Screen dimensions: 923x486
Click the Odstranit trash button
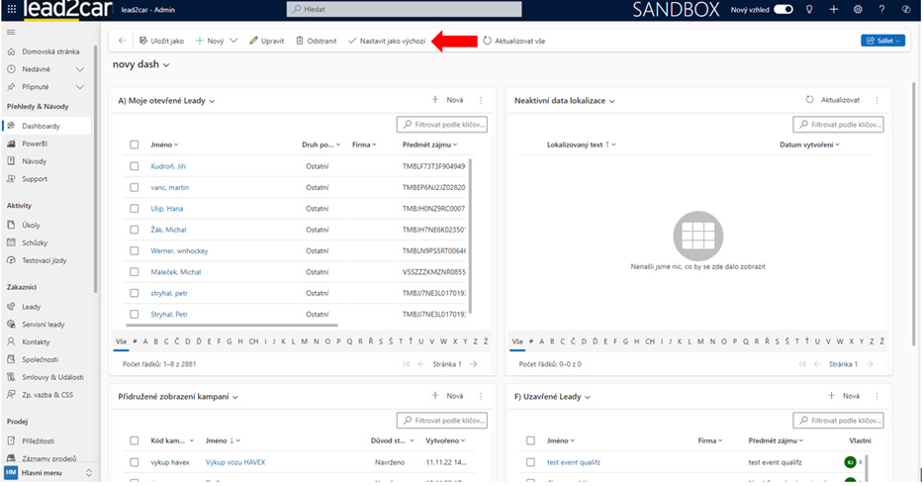(316, 41)
